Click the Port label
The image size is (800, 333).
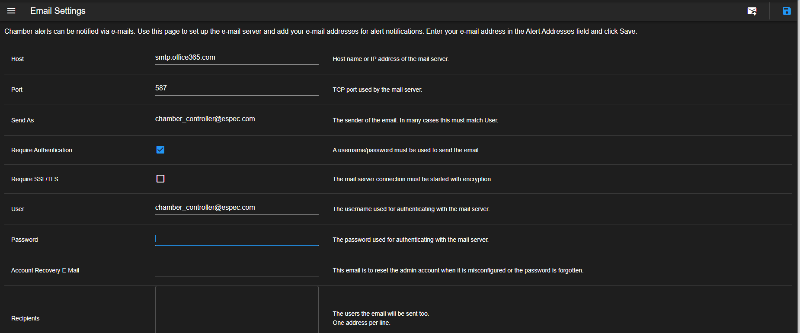click(17, 90)
